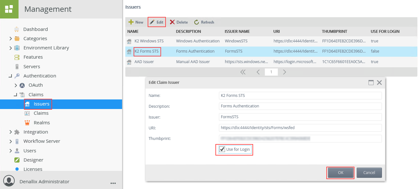Click the New issuer plus icon

(x=132, y=22)
